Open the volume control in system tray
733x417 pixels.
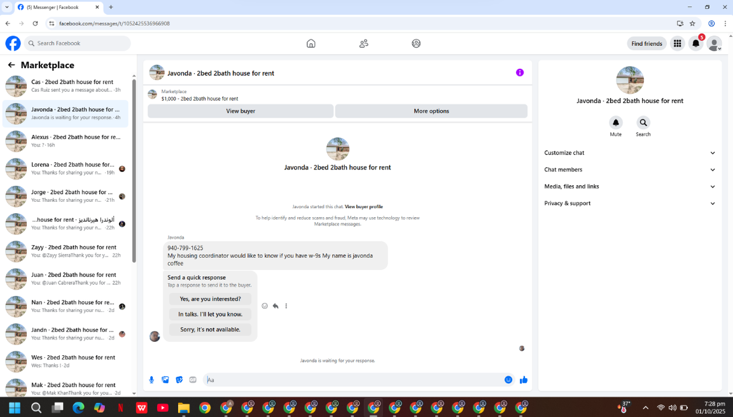[672, 407]
